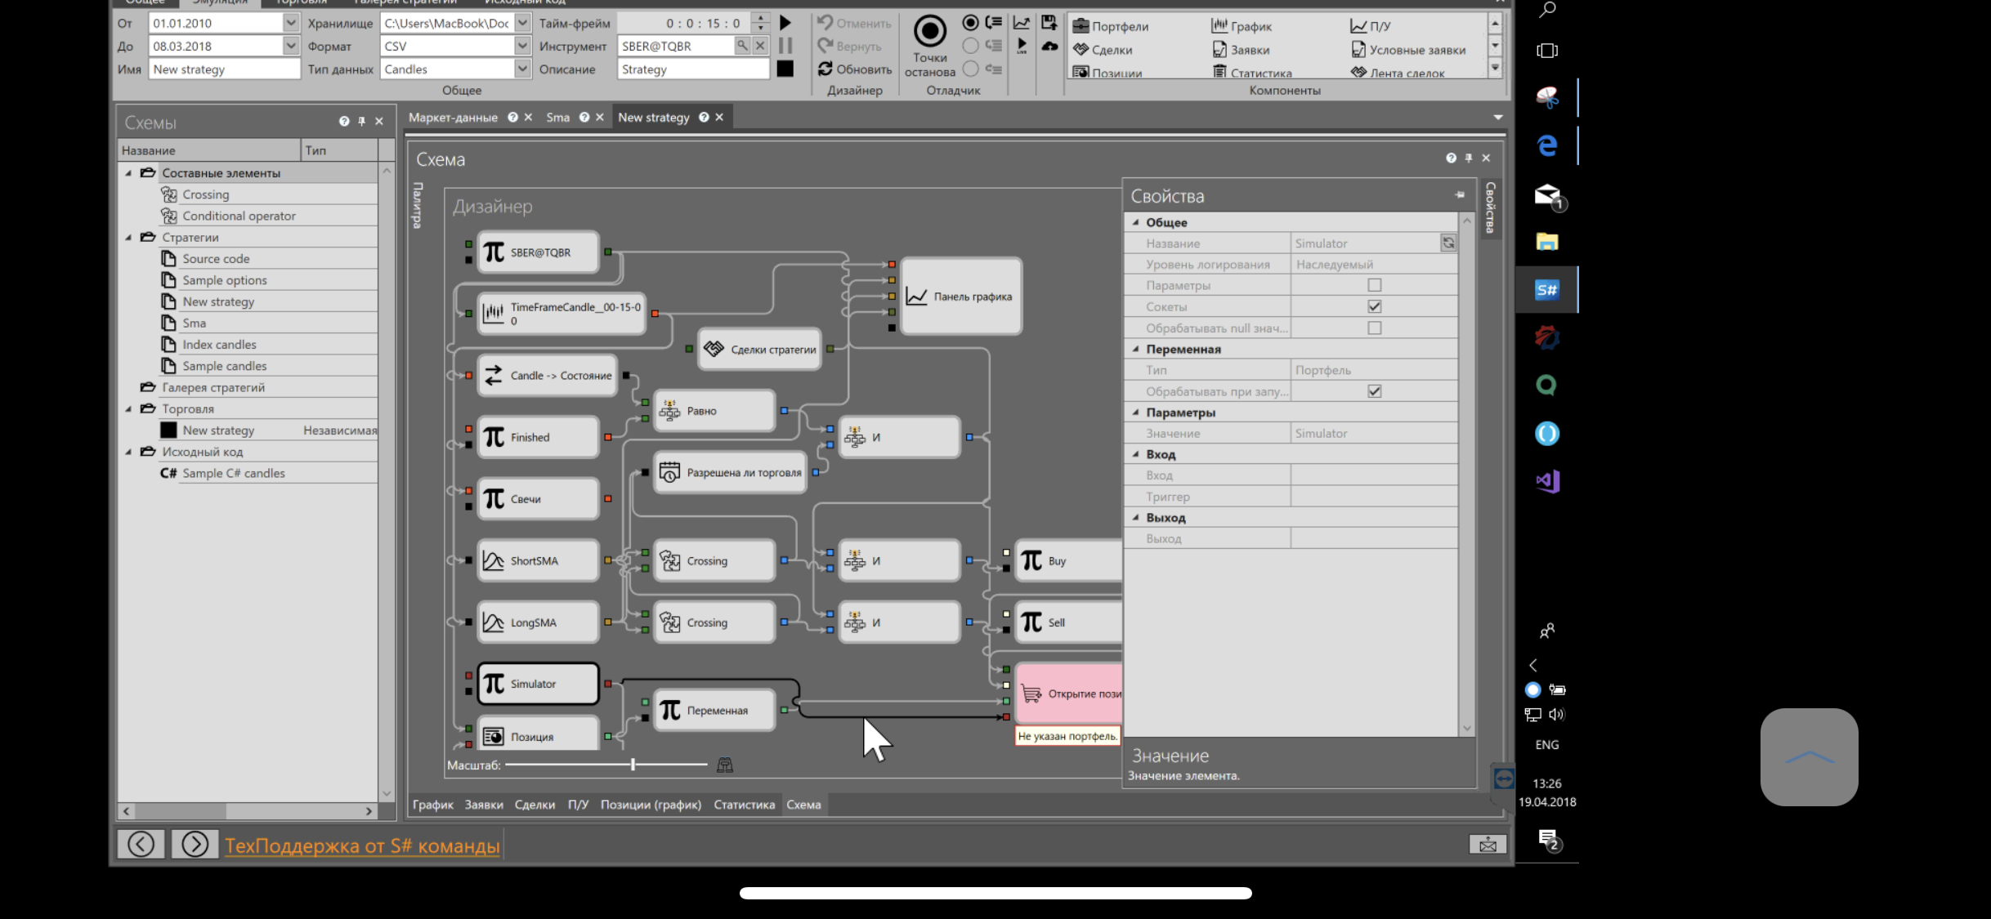Open the Тип данных Candles dropdown
The width and height of the screenshot is (1991, 919).
tap(522, 69)
